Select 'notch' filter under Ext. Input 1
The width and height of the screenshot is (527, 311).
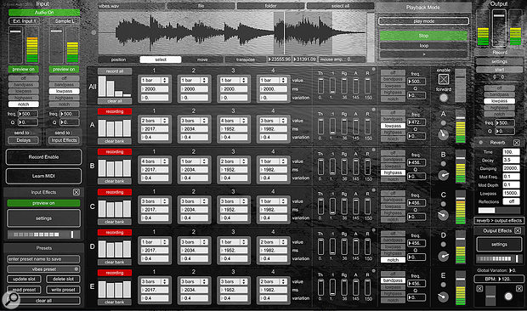(x=24, y=105)
